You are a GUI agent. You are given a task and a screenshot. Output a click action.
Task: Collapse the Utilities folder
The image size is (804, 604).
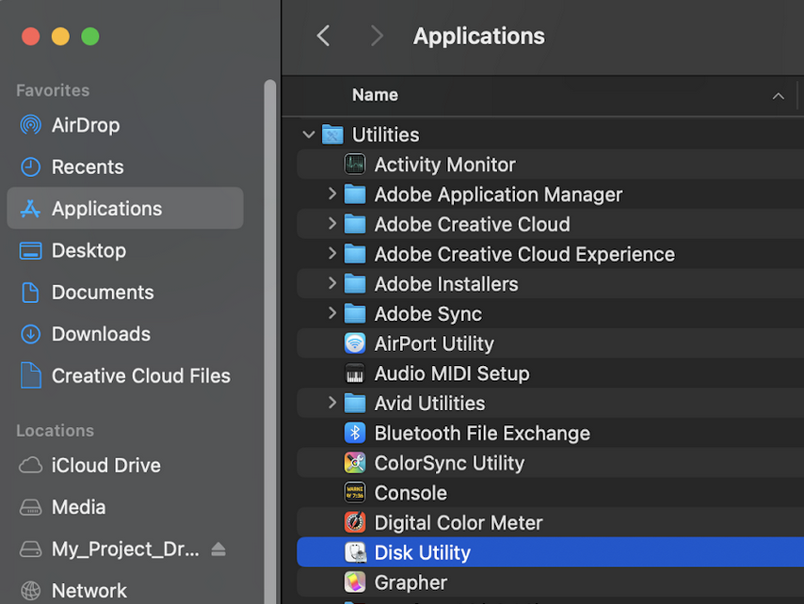(x=308, y=134)
